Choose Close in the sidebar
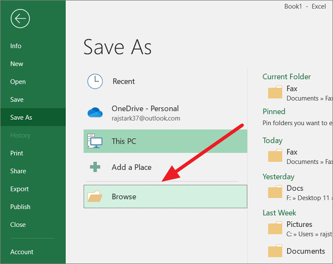Screen dimensions: 333x264 click(x=33, y=224)
